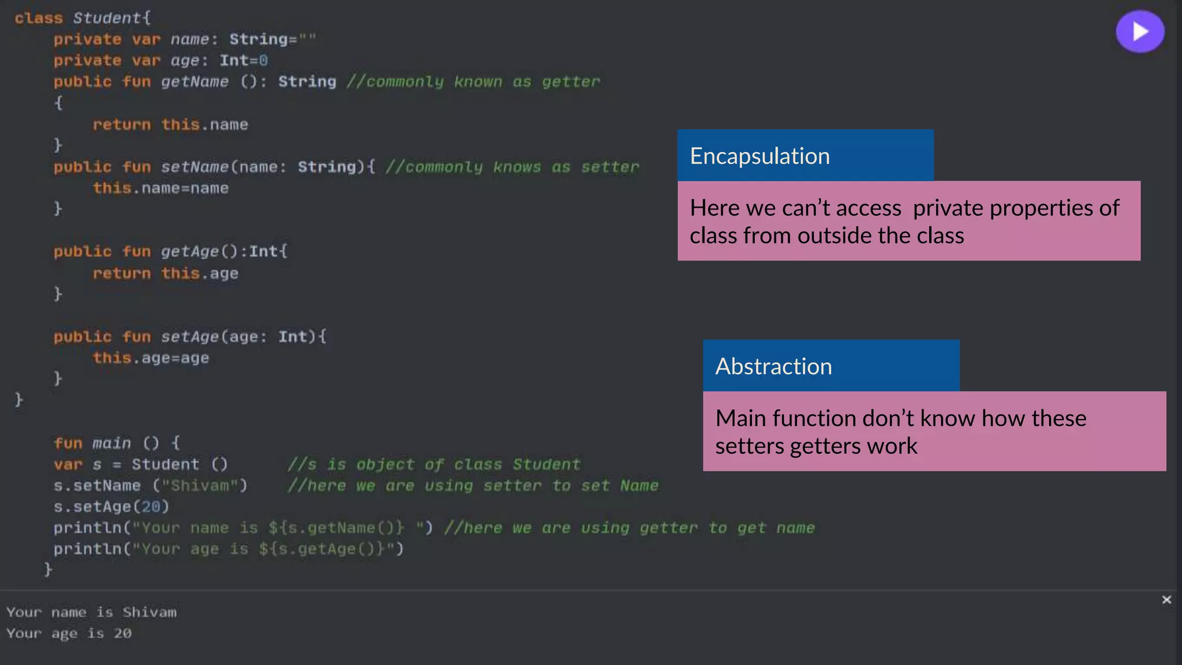Viewport: 1182px width, 665px height.
Task: Click the println Your age is statement
Action: click(x=228, y=549)
